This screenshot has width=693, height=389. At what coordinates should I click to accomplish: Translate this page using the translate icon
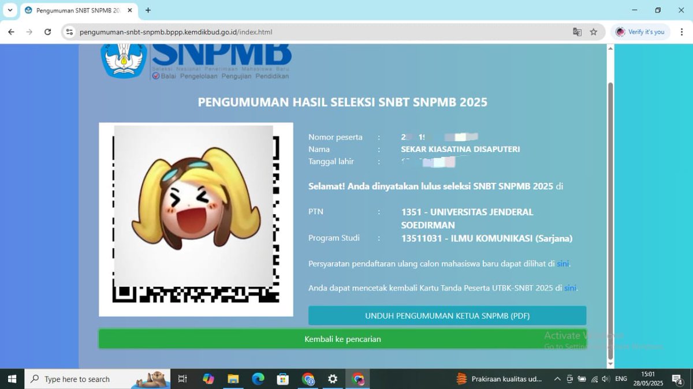(x=577, y=32)
